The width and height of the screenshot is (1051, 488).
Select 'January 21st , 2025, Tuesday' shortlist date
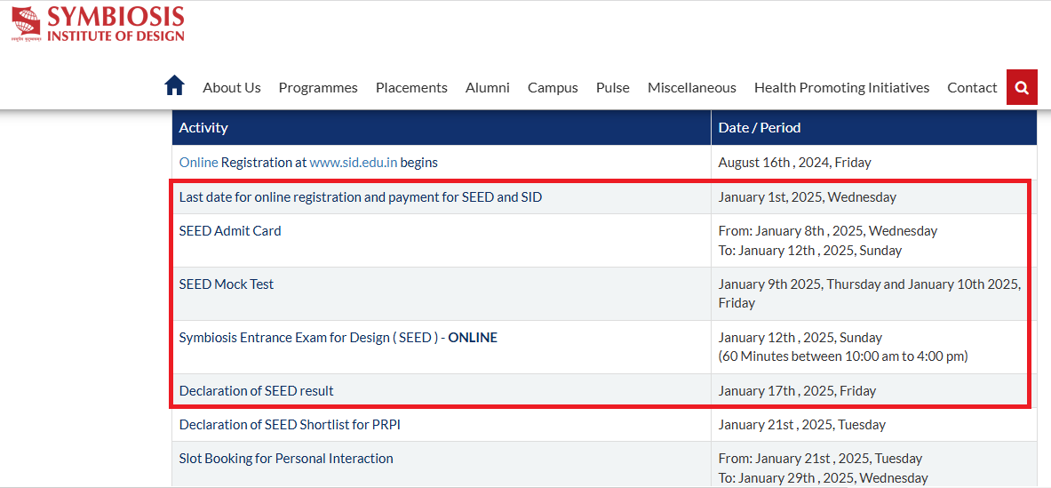[802, 425]
